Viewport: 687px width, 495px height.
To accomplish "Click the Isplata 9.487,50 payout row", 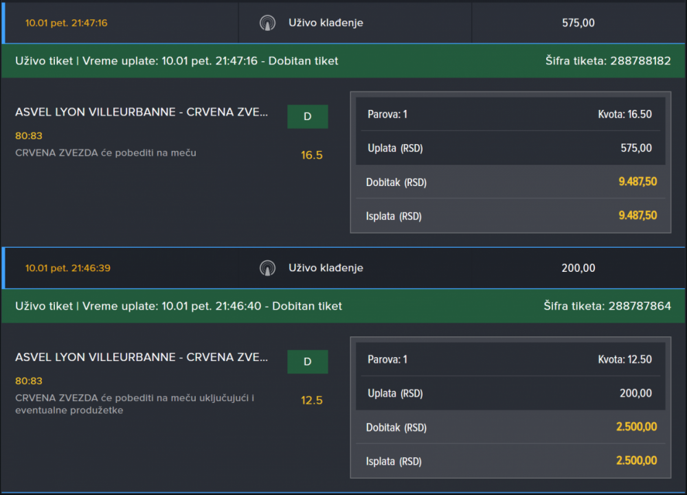I will tap(511, 216).
